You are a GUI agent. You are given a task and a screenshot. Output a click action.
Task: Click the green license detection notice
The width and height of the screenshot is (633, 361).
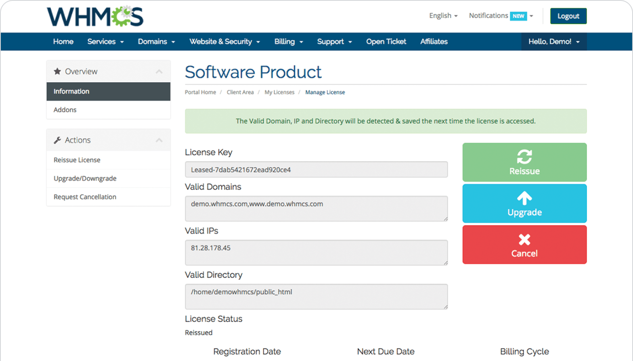point(386,121)
